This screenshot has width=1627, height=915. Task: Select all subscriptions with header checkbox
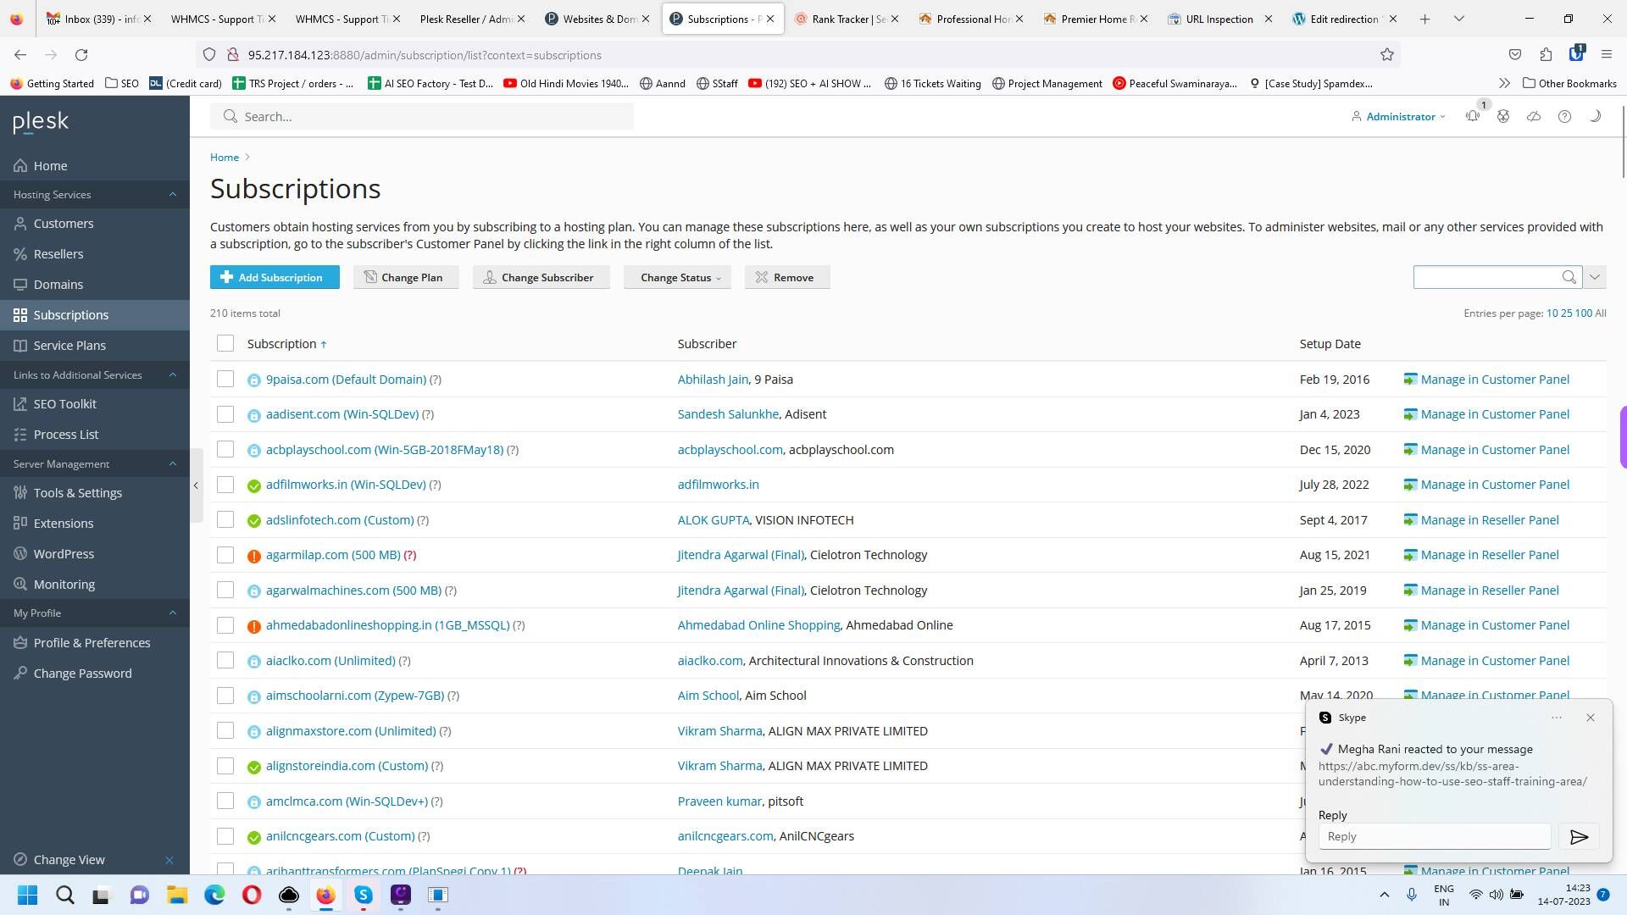[x=225, y=343]
